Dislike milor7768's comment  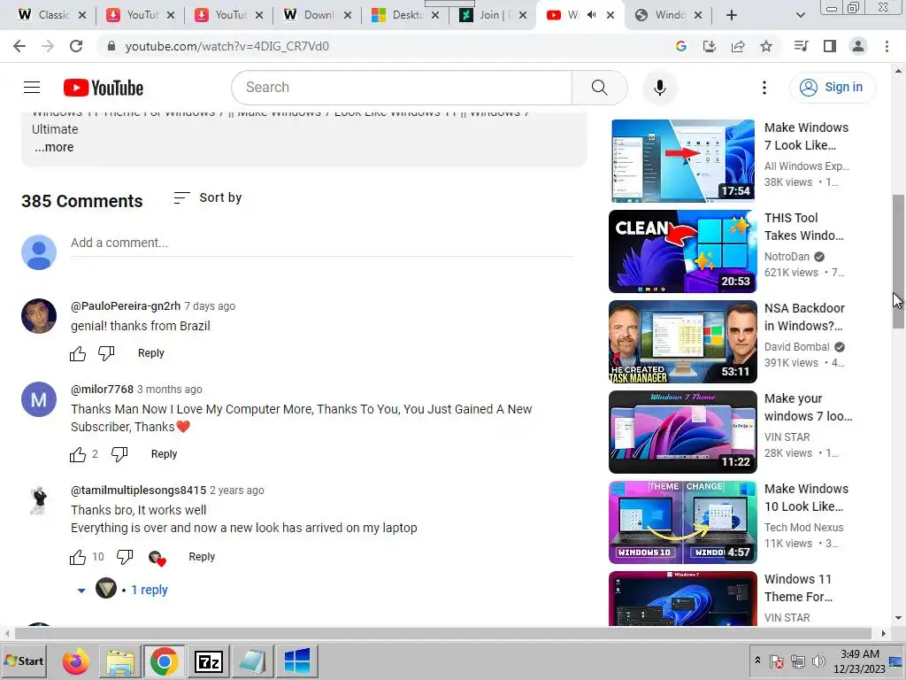119,454
